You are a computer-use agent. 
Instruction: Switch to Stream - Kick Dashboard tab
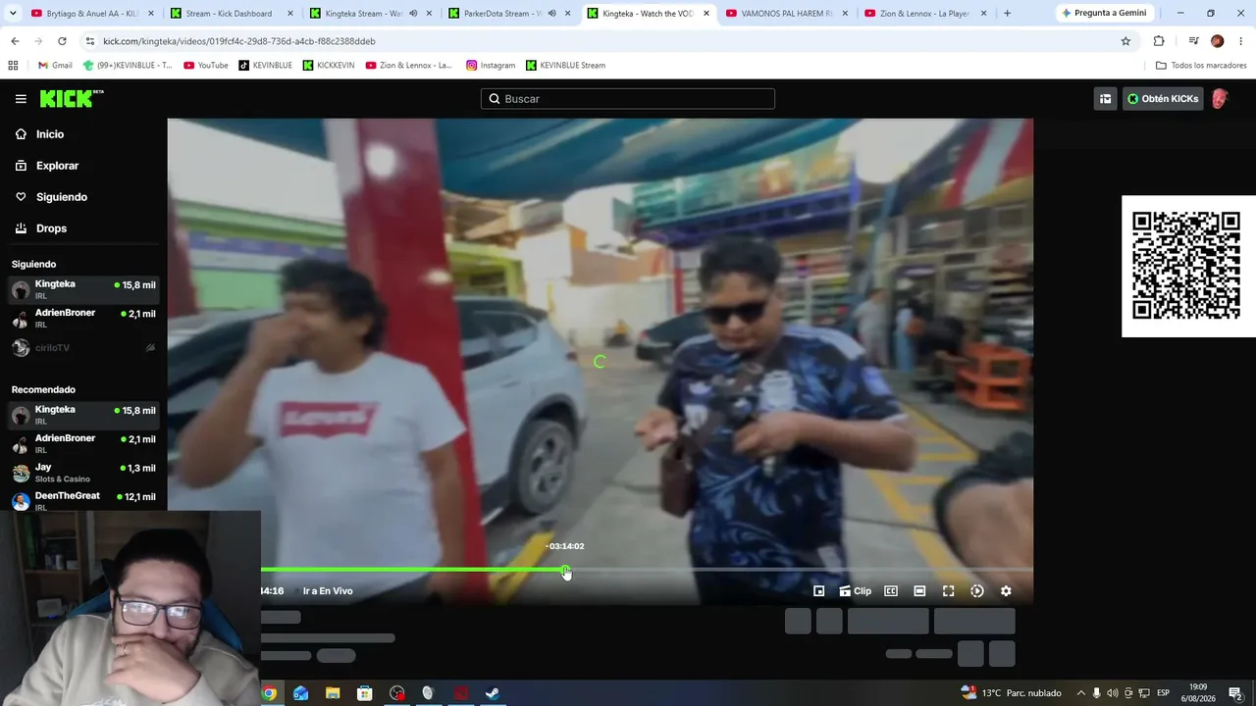tap(231, 14)
